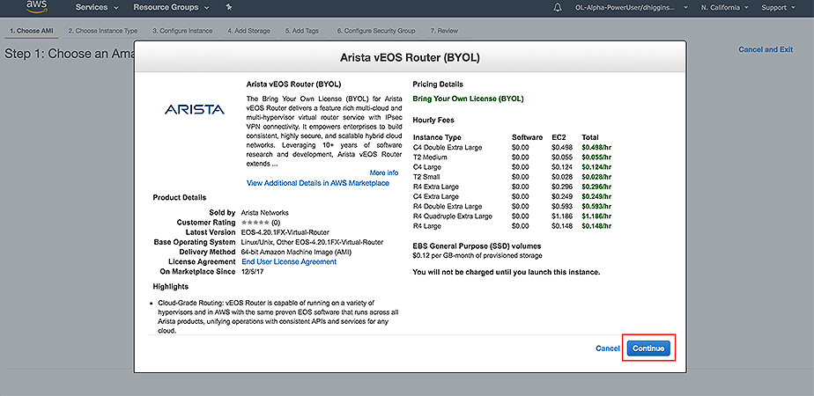Open the N. California region dropdown
This screenshot has height=396, width=814.
(x=725, y=8)
